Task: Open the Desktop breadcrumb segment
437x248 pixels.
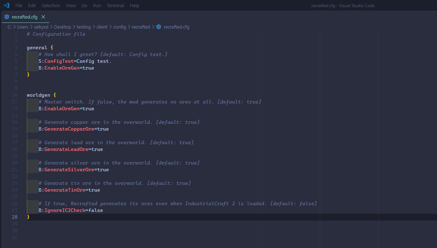Action: (63, 27)
